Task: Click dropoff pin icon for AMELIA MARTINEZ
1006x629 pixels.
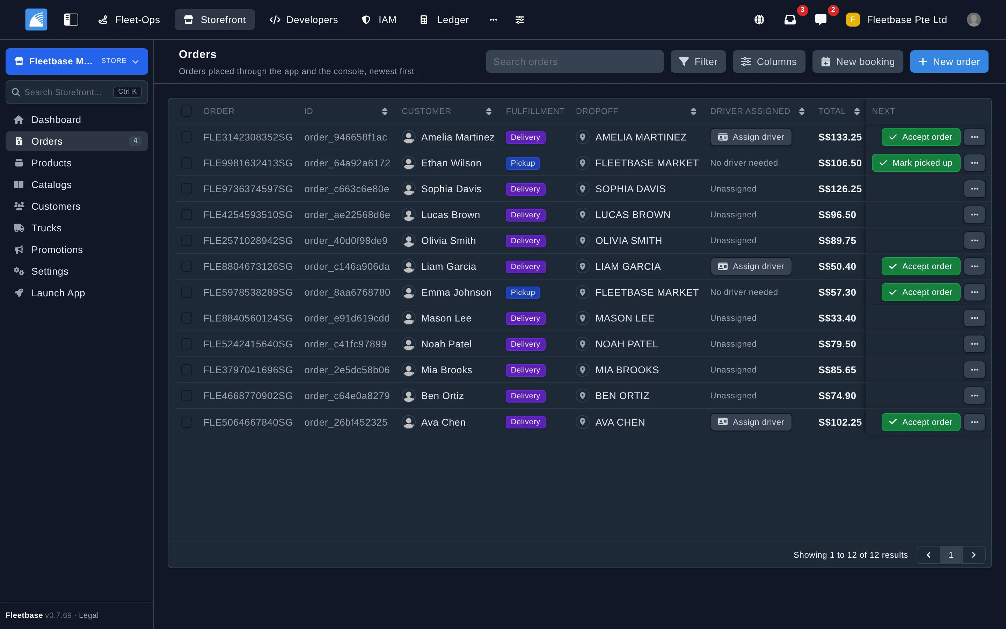Action: point(582,137)
